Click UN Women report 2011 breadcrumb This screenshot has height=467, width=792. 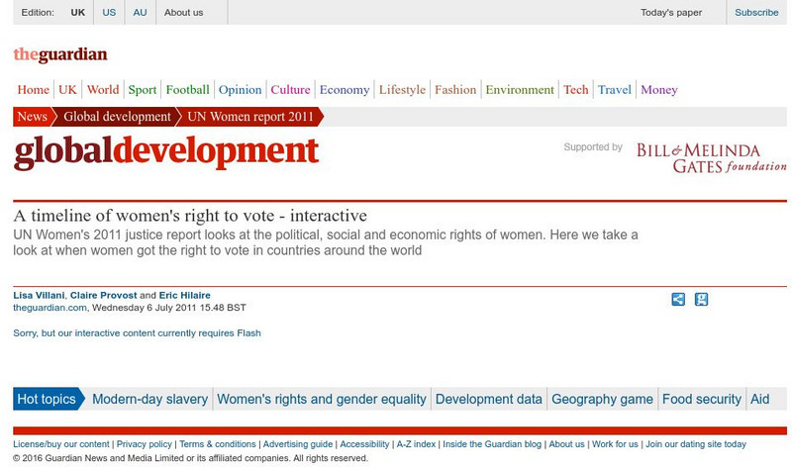[250, 117]
